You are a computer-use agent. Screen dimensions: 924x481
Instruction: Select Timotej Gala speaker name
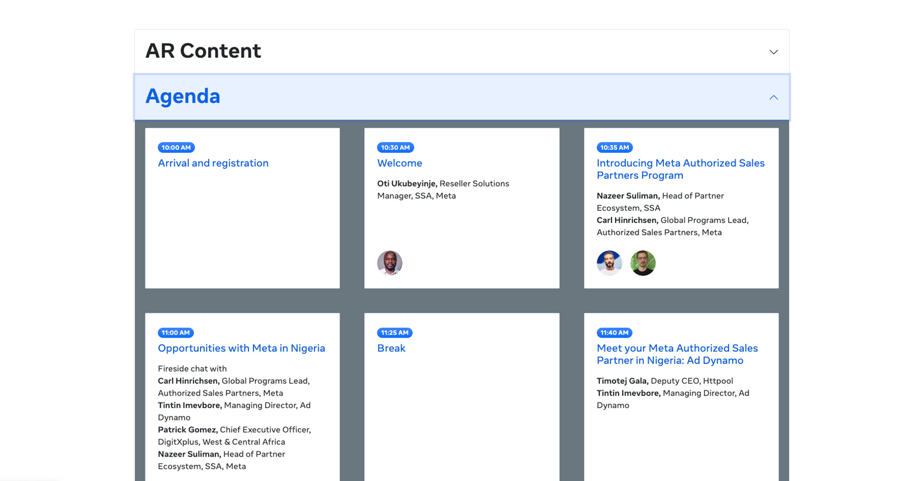point(623,381)
